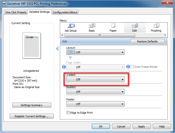Click the info icon beside Draw Frame Border
Viewport: 175px width, 133px height.
coord(128,66)
